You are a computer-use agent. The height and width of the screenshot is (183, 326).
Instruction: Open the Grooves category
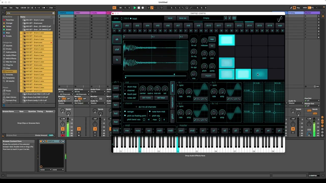click(x=9, y=75)
